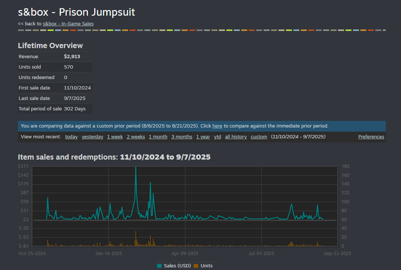Show data for the past 1 week
Screen dimensions: 401x270
click(x=115, y=137)
